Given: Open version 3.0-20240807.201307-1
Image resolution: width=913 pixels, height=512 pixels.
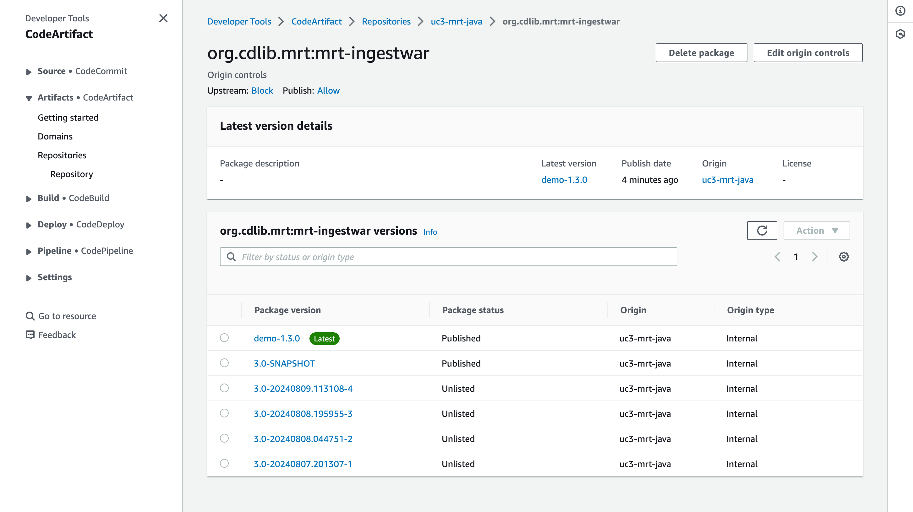Looking at the screenshot, I should 303,464.
